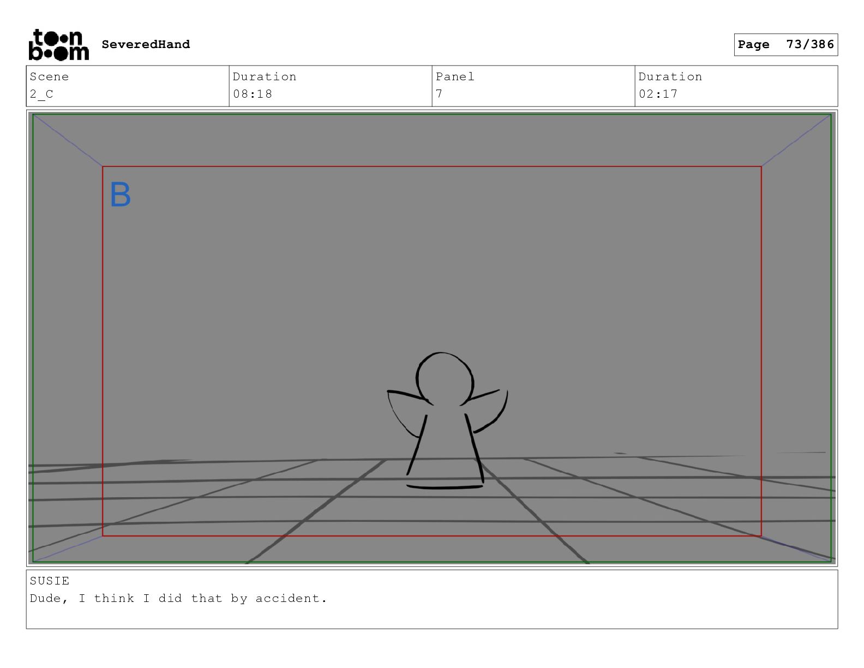Click the blue camera label B
The width and height of the screenshot is (864, 668).
pos(121,195)
